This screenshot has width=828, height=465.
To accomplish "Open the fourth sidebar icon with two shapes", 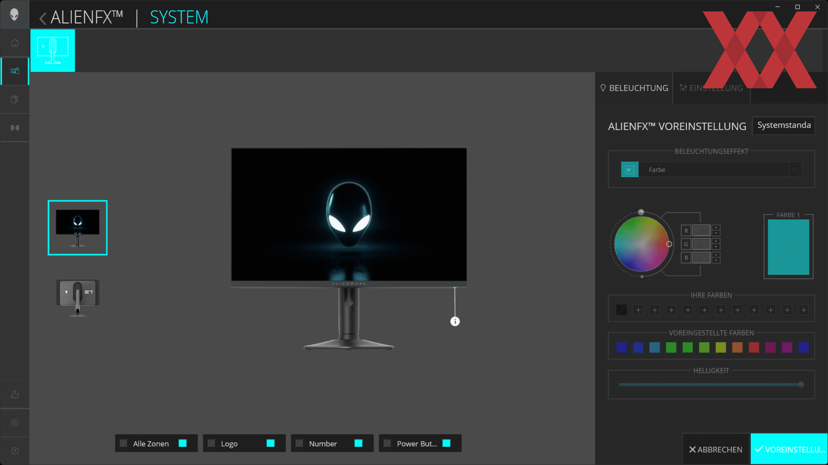I will 15,128.
